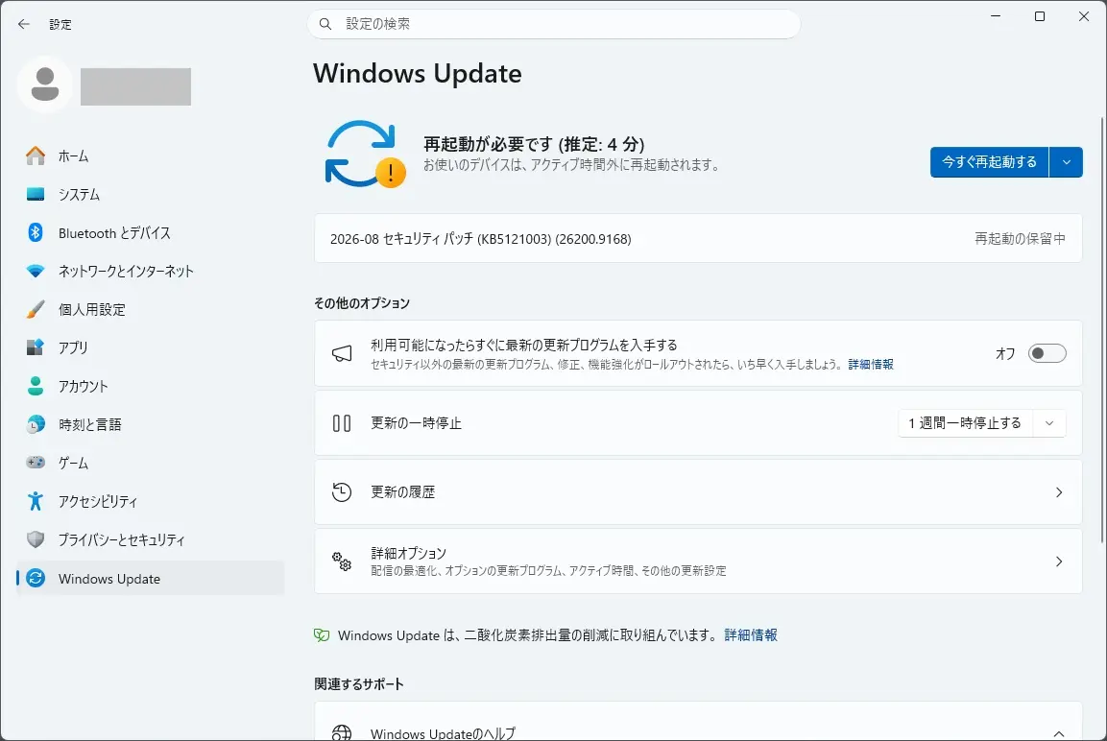Open アカウント settings
Viewport: 1107px width, 741px height.
click(151, 386)
